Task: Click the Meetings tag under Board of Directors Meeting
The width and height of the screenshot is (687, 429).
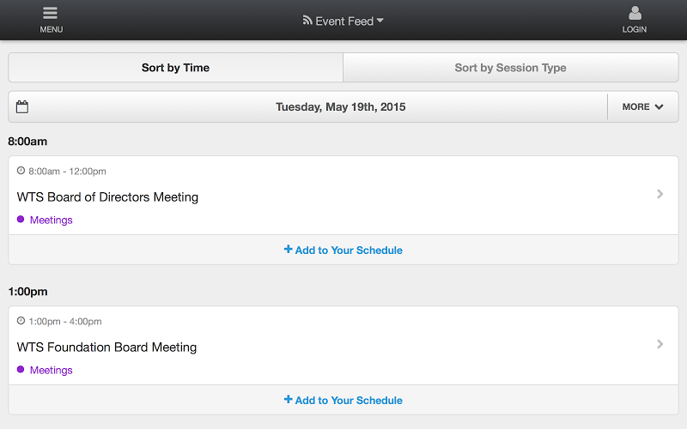Action: coord(51,221)
